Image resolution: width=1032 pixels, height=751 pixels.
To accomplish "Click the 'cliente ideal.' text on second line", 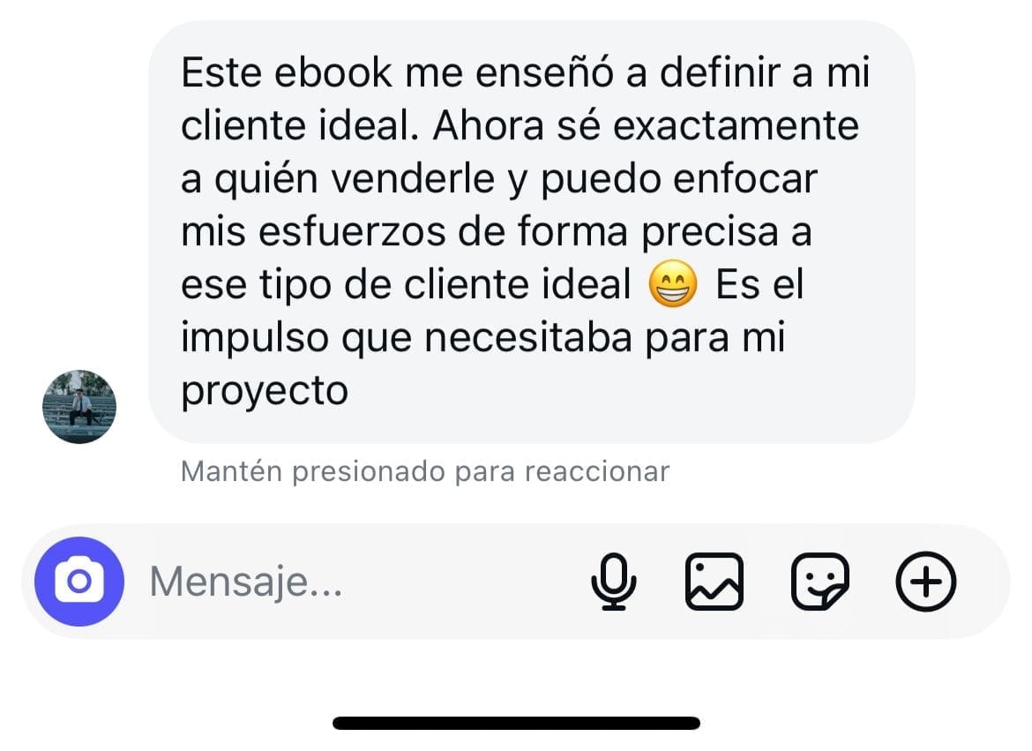I will coord(300,125).
